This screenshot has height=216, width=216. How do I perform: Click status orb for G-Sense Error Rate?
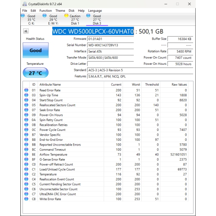coord(26,159)
